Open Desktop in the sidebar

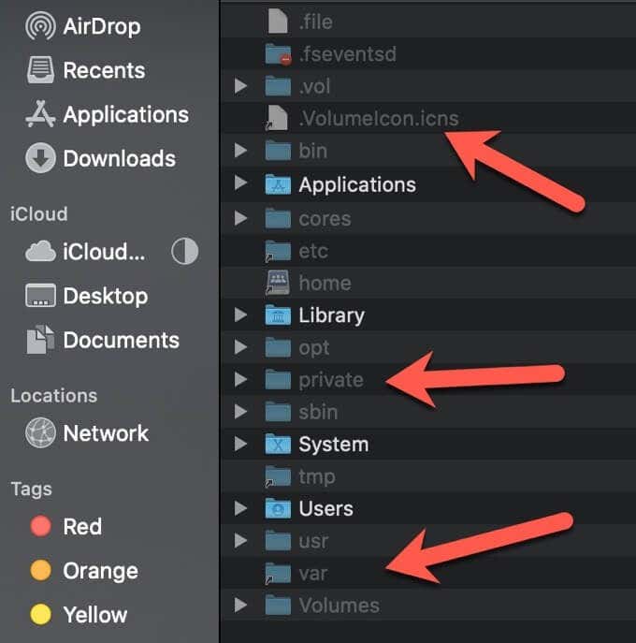[86, 296]
